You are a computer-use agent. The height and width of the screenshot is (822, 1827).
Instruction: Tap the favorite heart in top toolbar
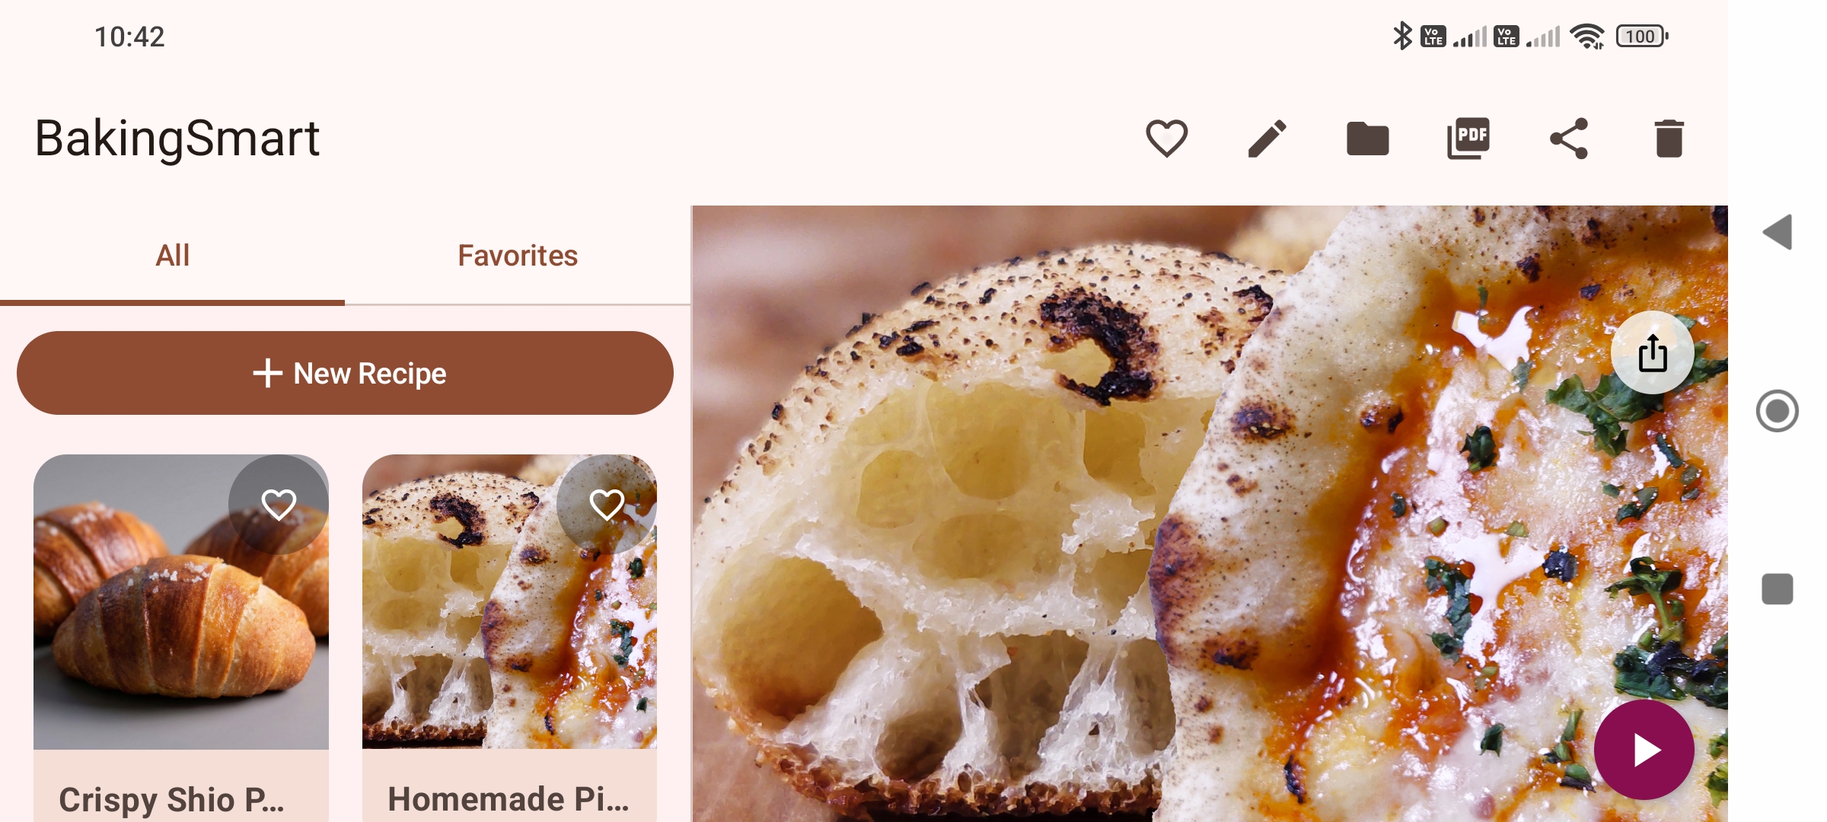1166,139
